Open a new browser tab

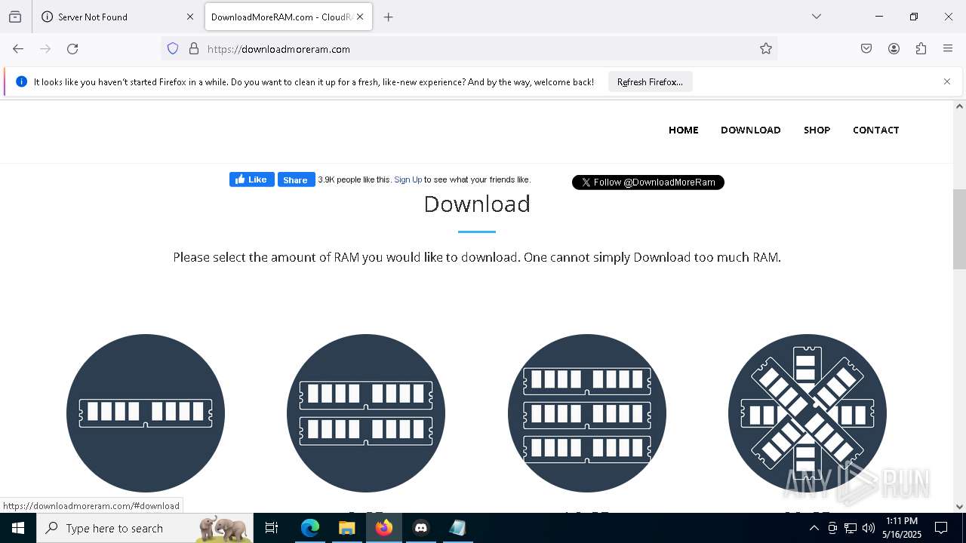click(388, 17)
